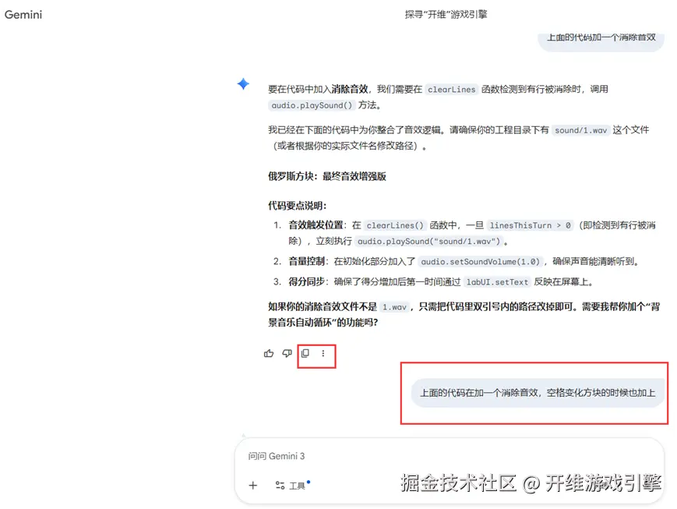The width and height of the screenshot is (677, 509).
Task: Give a thumbs down to the response
Action: click(x=287, y=353)
